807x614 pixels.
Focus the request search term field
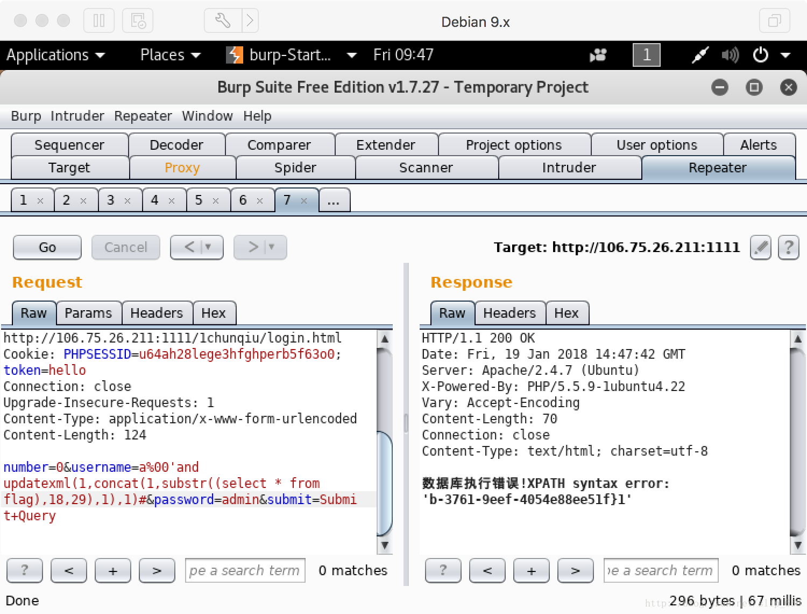click(245, 570)
